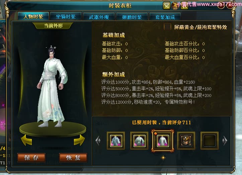Rotate character right with yellow arrow
Image resolution: width=242 pixels, height=175 pixels.
[x=79, y=140]
